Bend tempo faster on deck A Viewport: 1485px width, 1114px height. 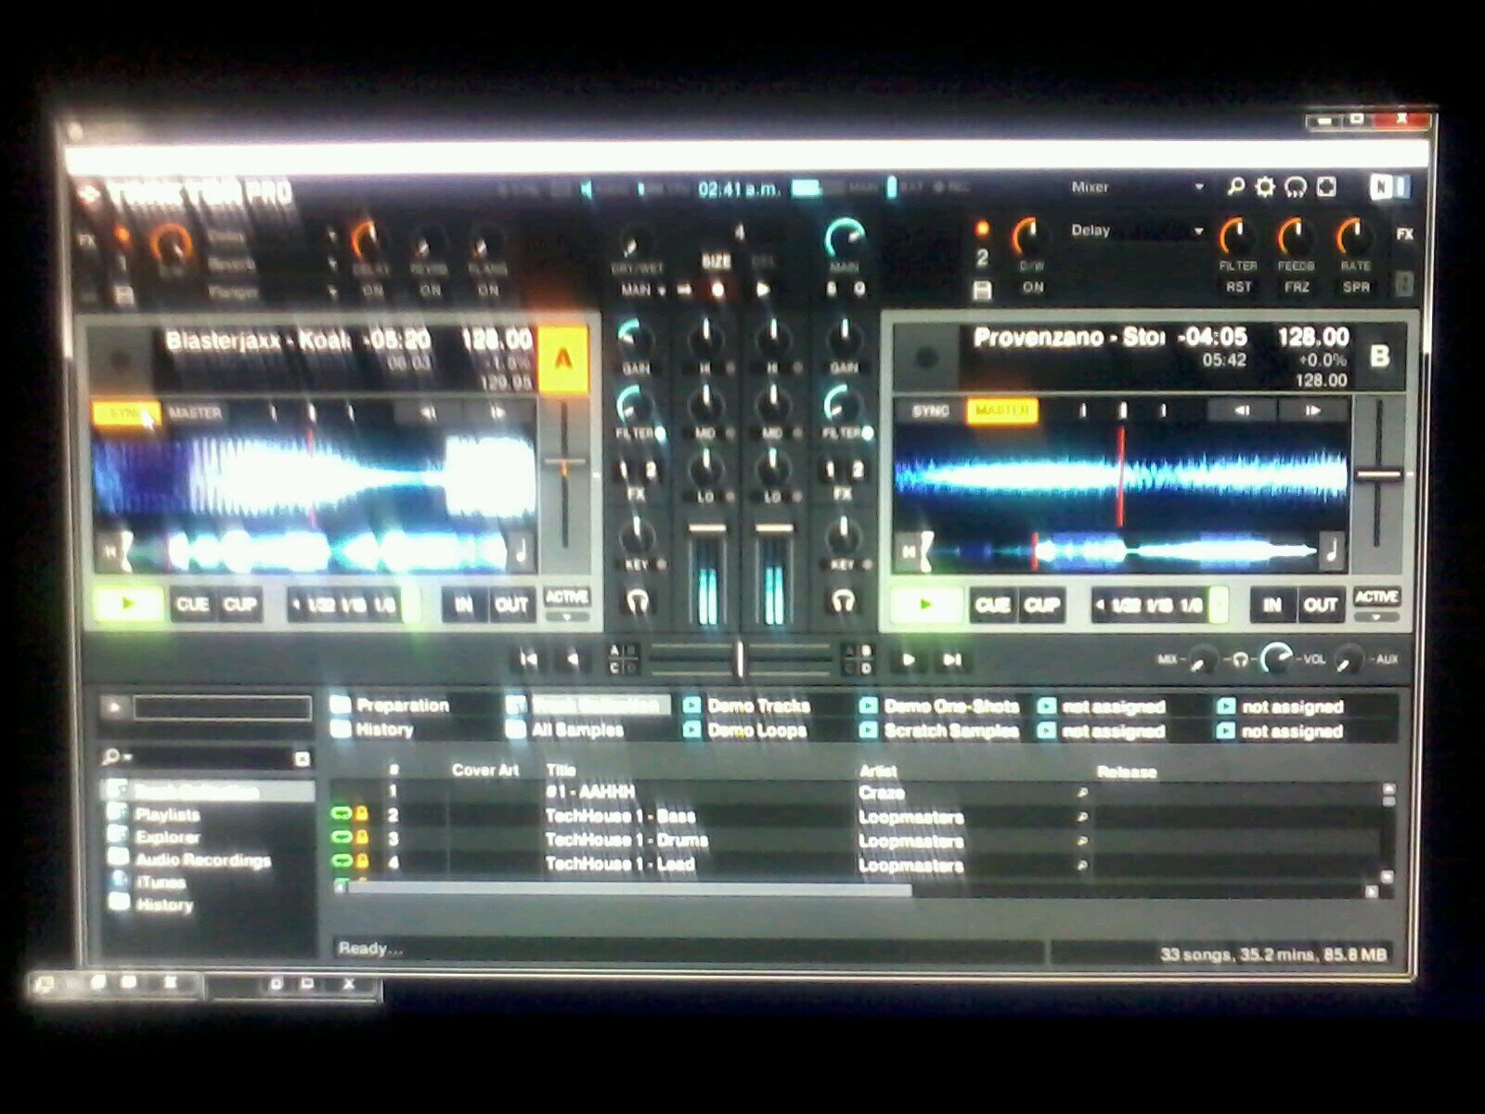(498, 413)
